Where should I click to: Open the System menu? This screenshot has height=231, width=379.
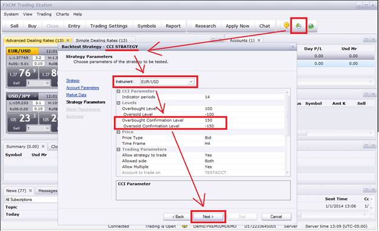[11, 15]
